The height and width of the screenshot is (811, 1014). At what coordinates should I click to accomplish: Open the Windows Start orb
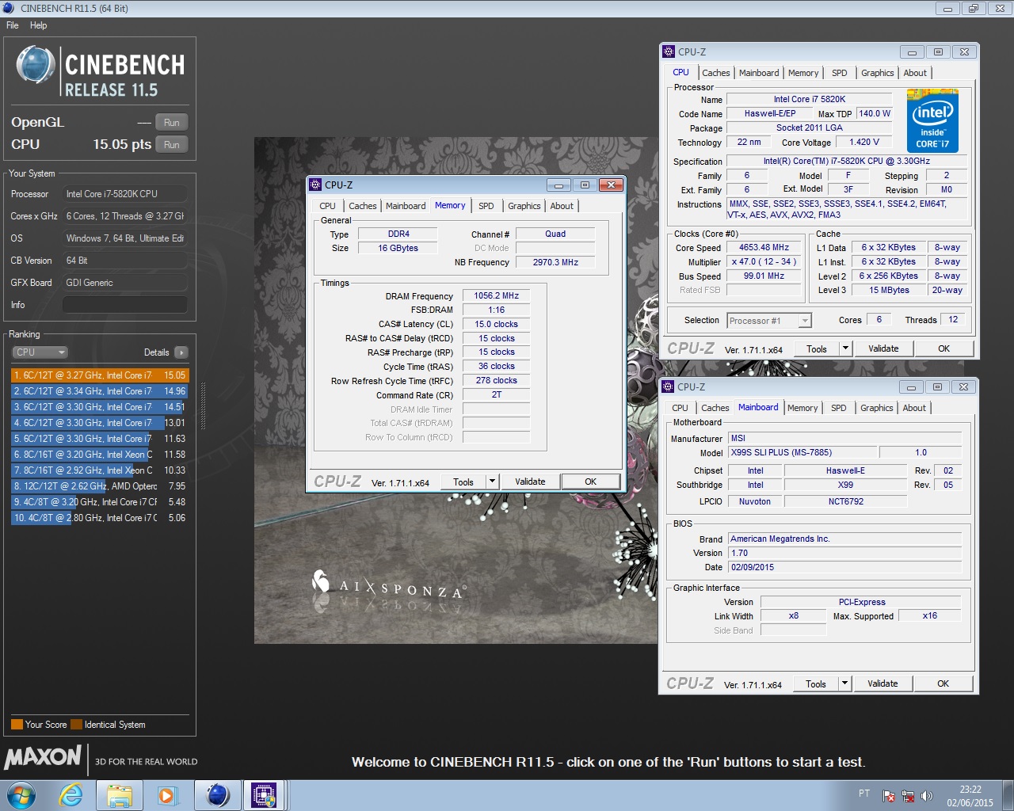tap(21, 795)
